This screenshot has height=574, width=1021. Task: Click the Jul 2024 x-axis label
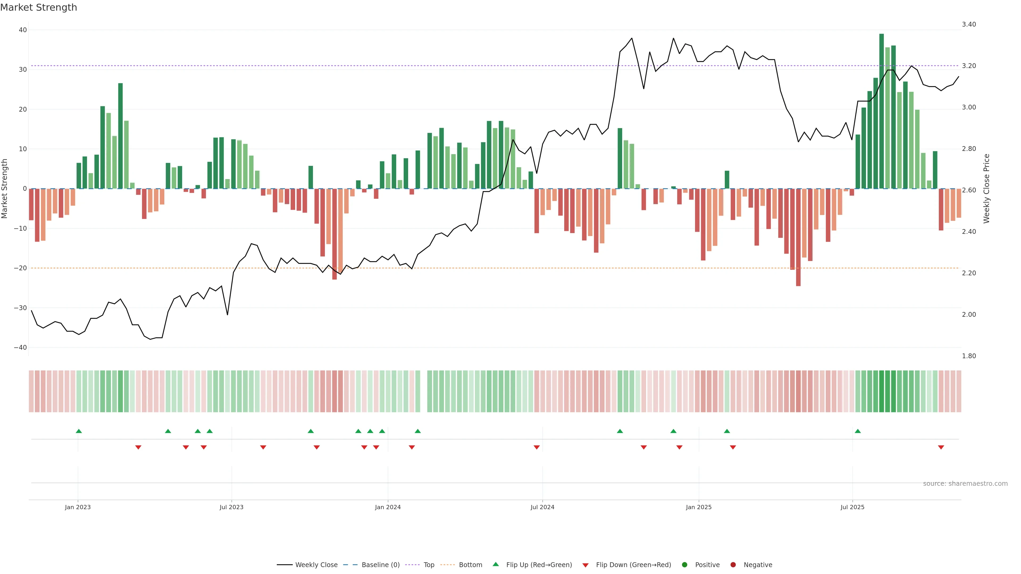tap(542, 507)
